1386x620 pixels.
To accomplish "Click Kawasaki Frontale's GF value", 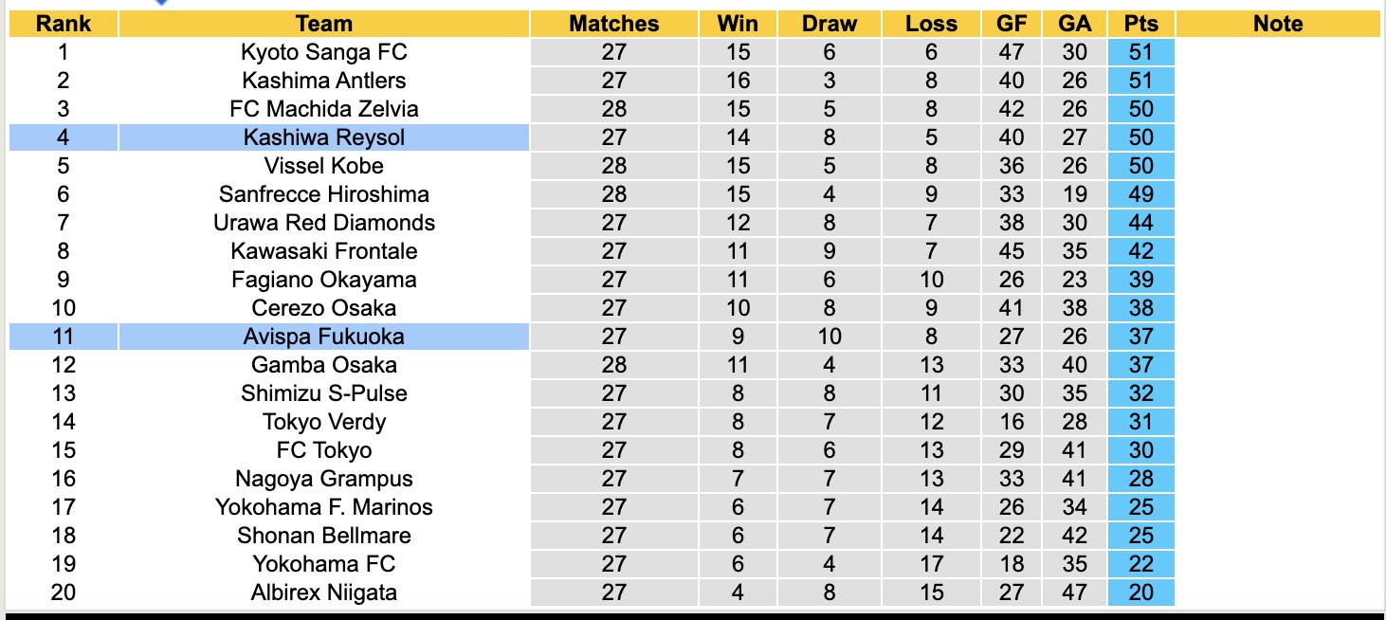I will pyautogui.click(x=1011, y=251).
